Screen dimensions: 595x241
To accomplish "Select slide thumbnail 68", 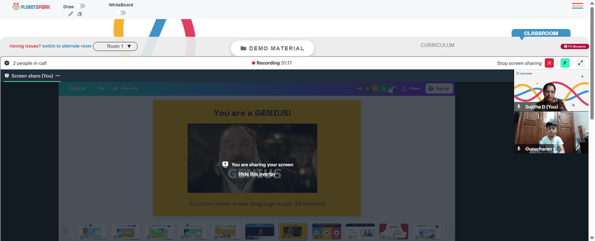I will click(x=226, y=232).
